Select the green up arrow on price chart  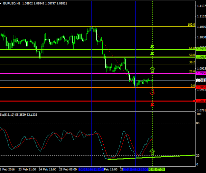[152, 69]
